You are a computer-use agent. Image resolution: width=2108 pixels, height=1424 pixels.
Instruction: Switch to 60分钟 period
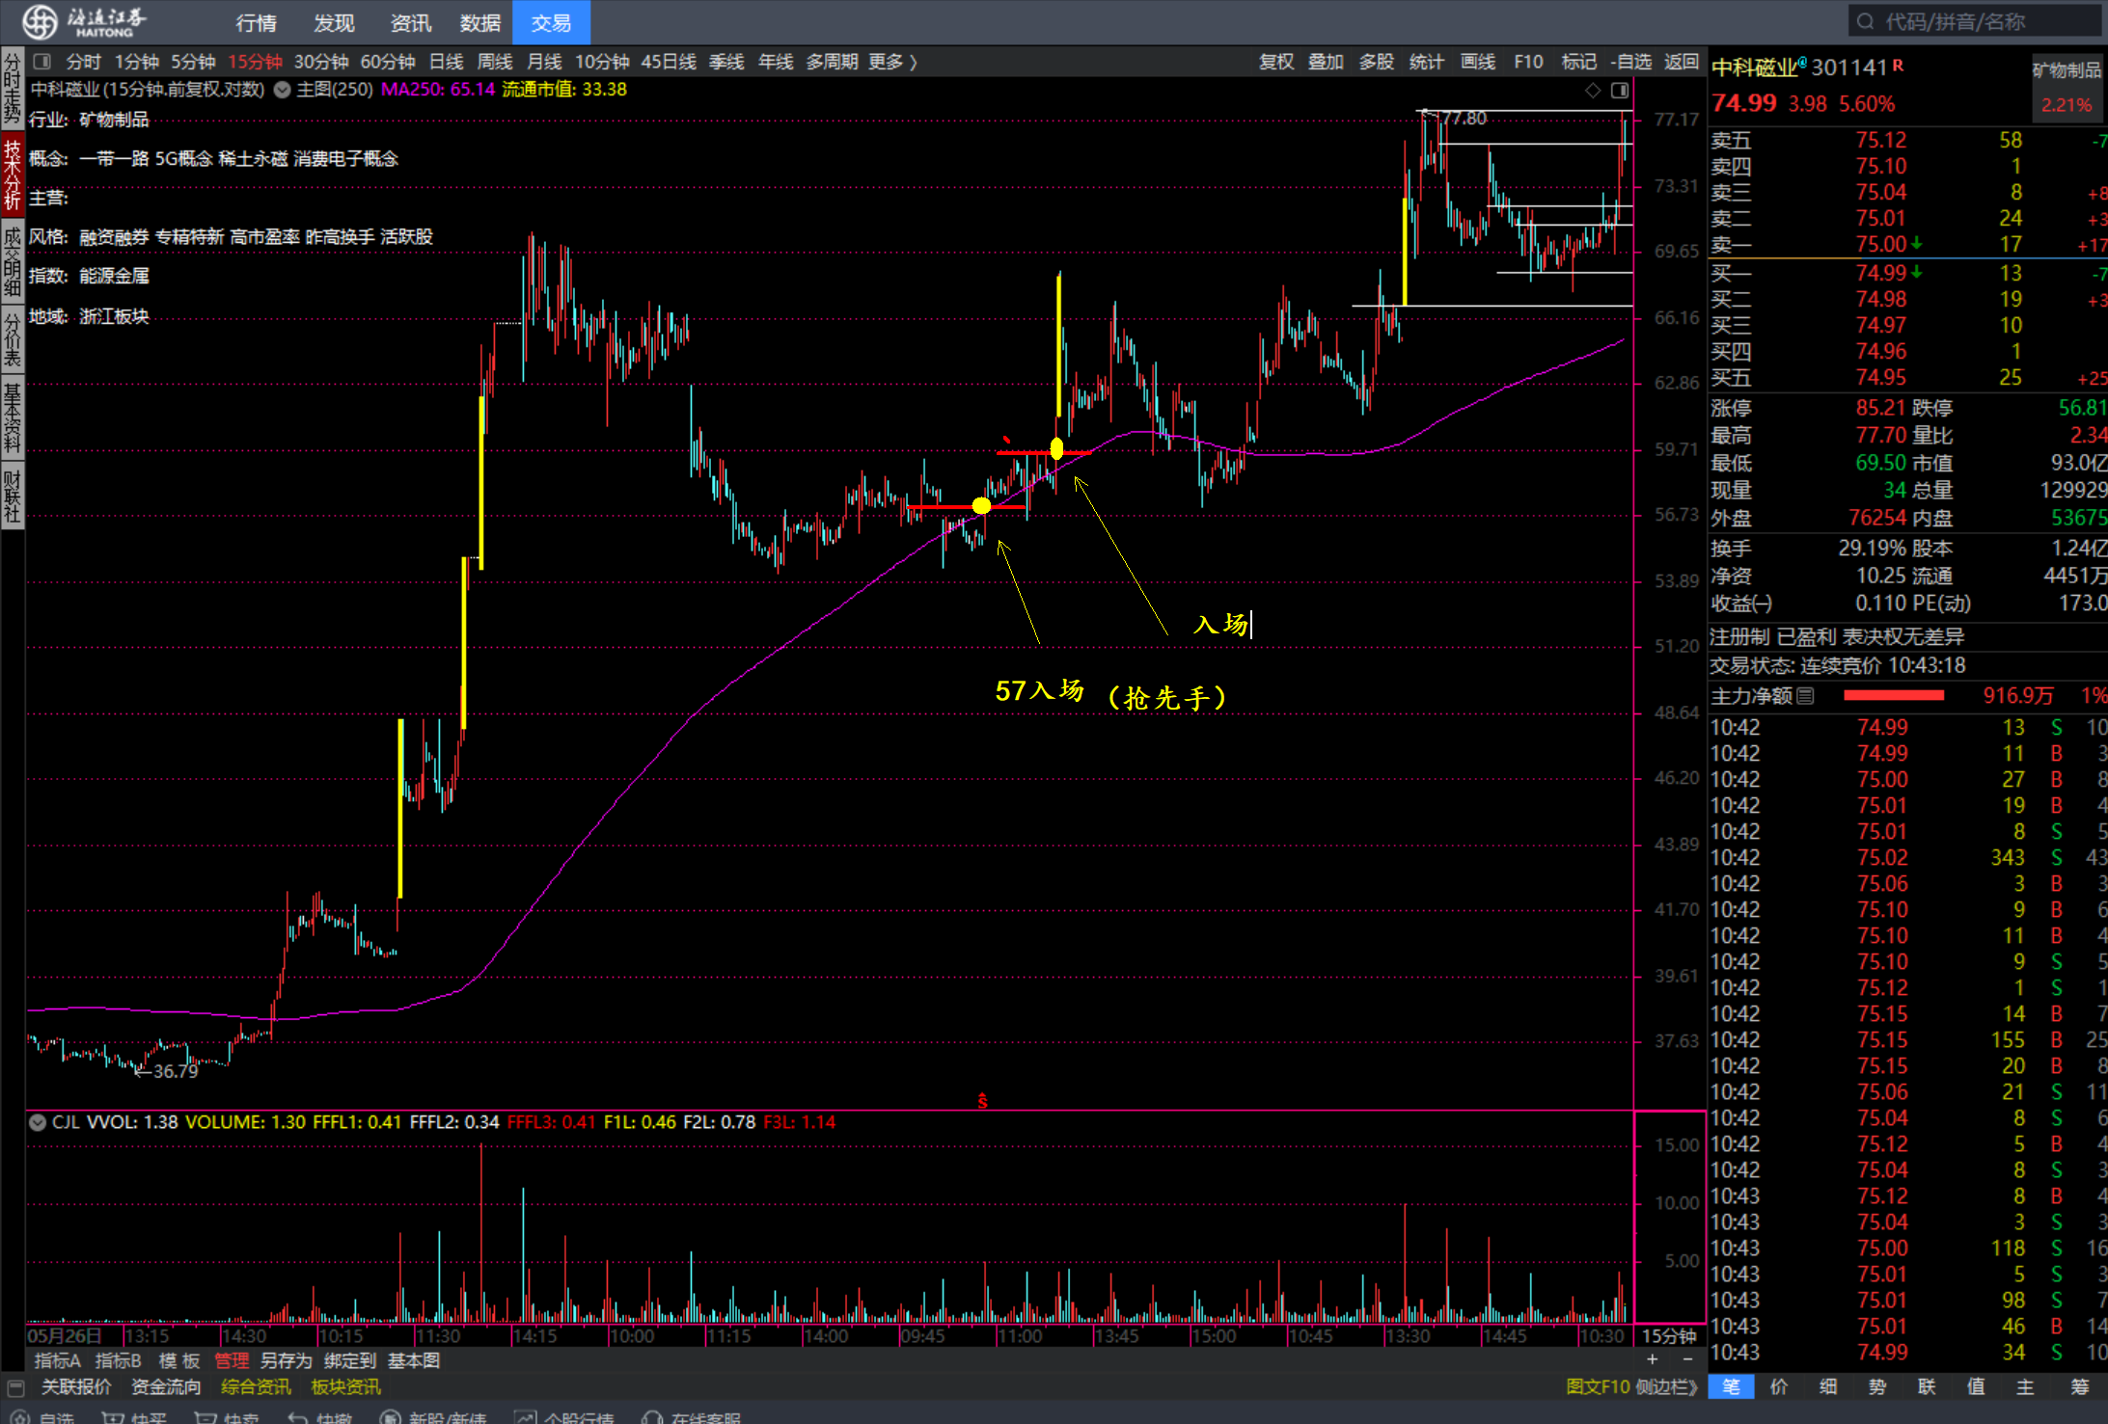[388, 62]
